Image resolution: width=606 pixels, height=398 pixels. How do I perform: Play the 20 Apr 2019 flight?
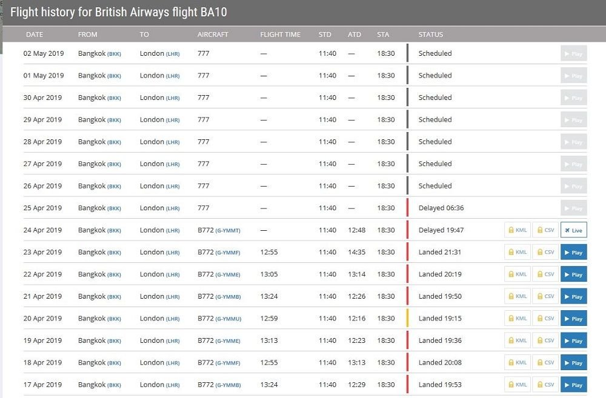coord(573,318)
